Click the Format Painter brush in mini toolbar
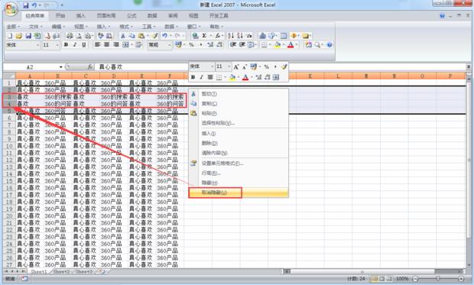This screenshot has height=285, width=474. point(284,66)
